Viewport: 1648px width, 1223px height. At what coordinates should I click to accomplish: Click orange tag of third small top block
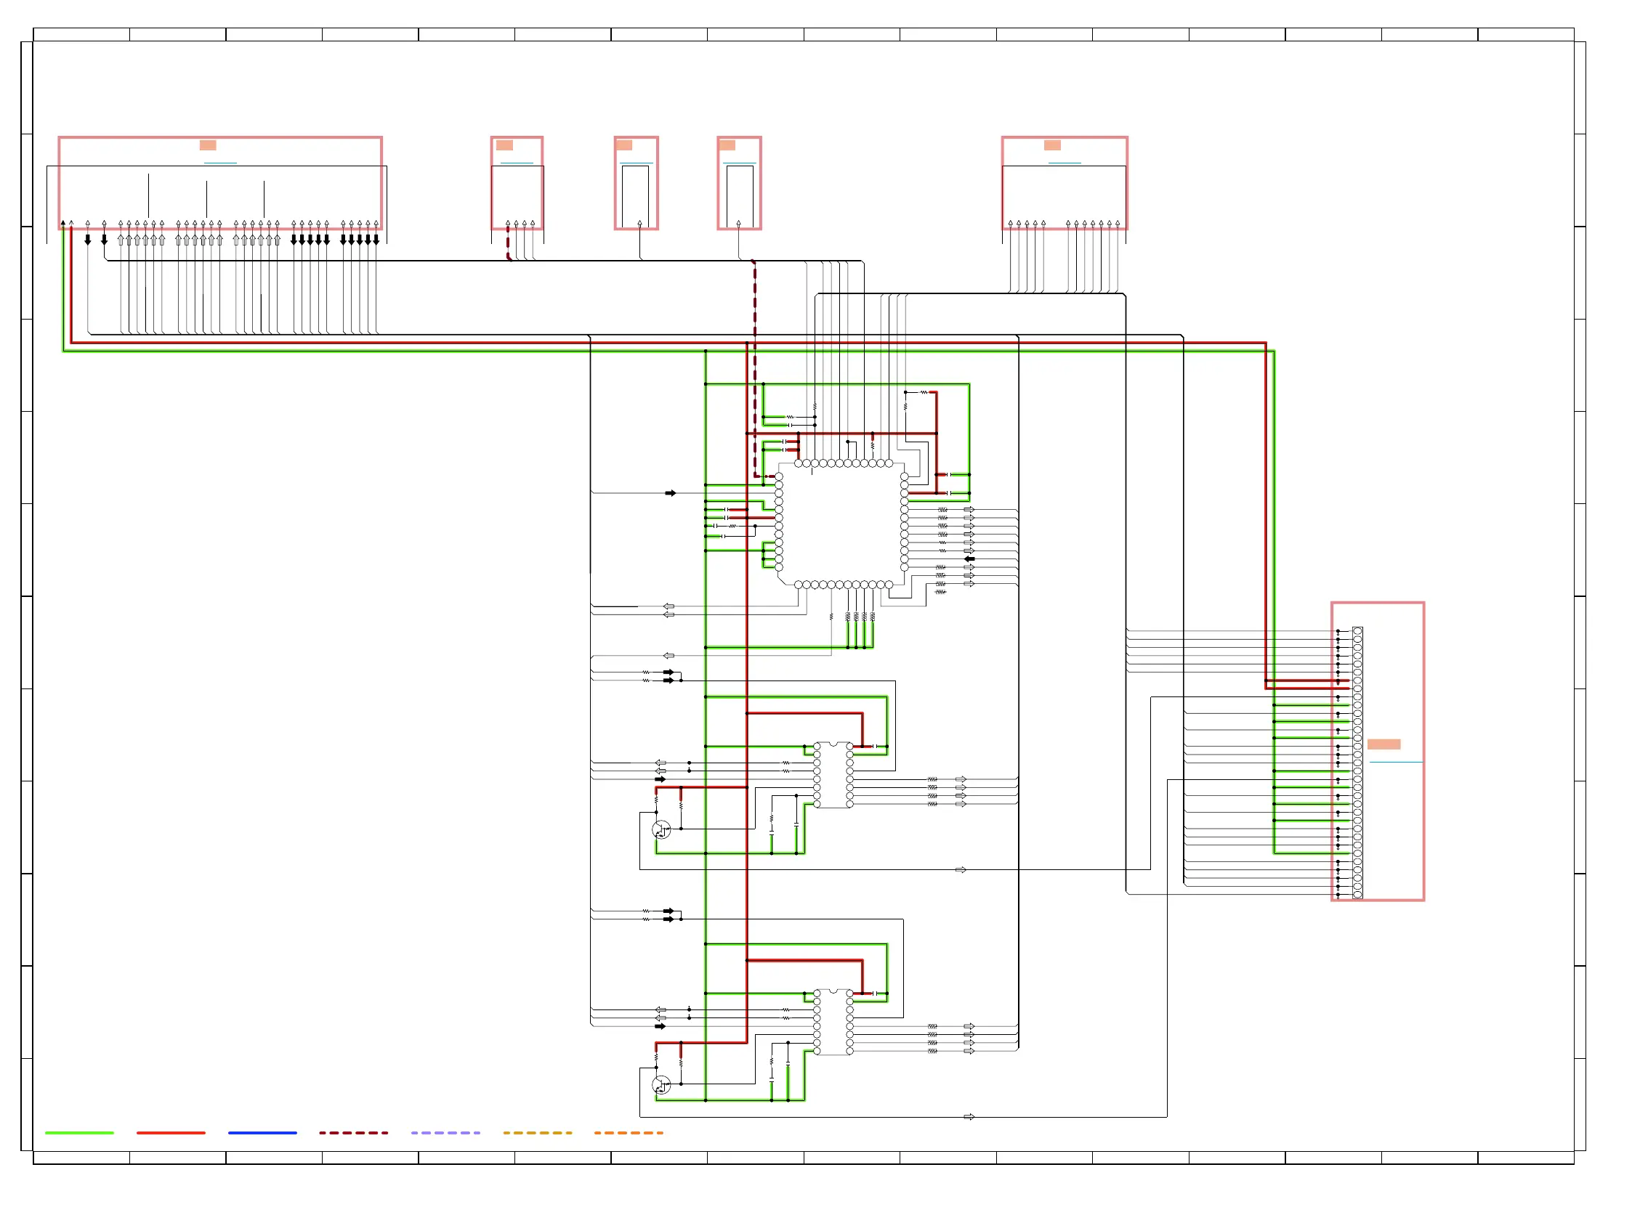pos(727,145)
